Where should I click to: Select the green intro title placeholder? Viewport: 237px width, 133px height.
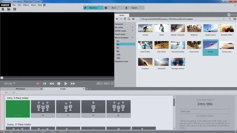[x=18, y=109]
